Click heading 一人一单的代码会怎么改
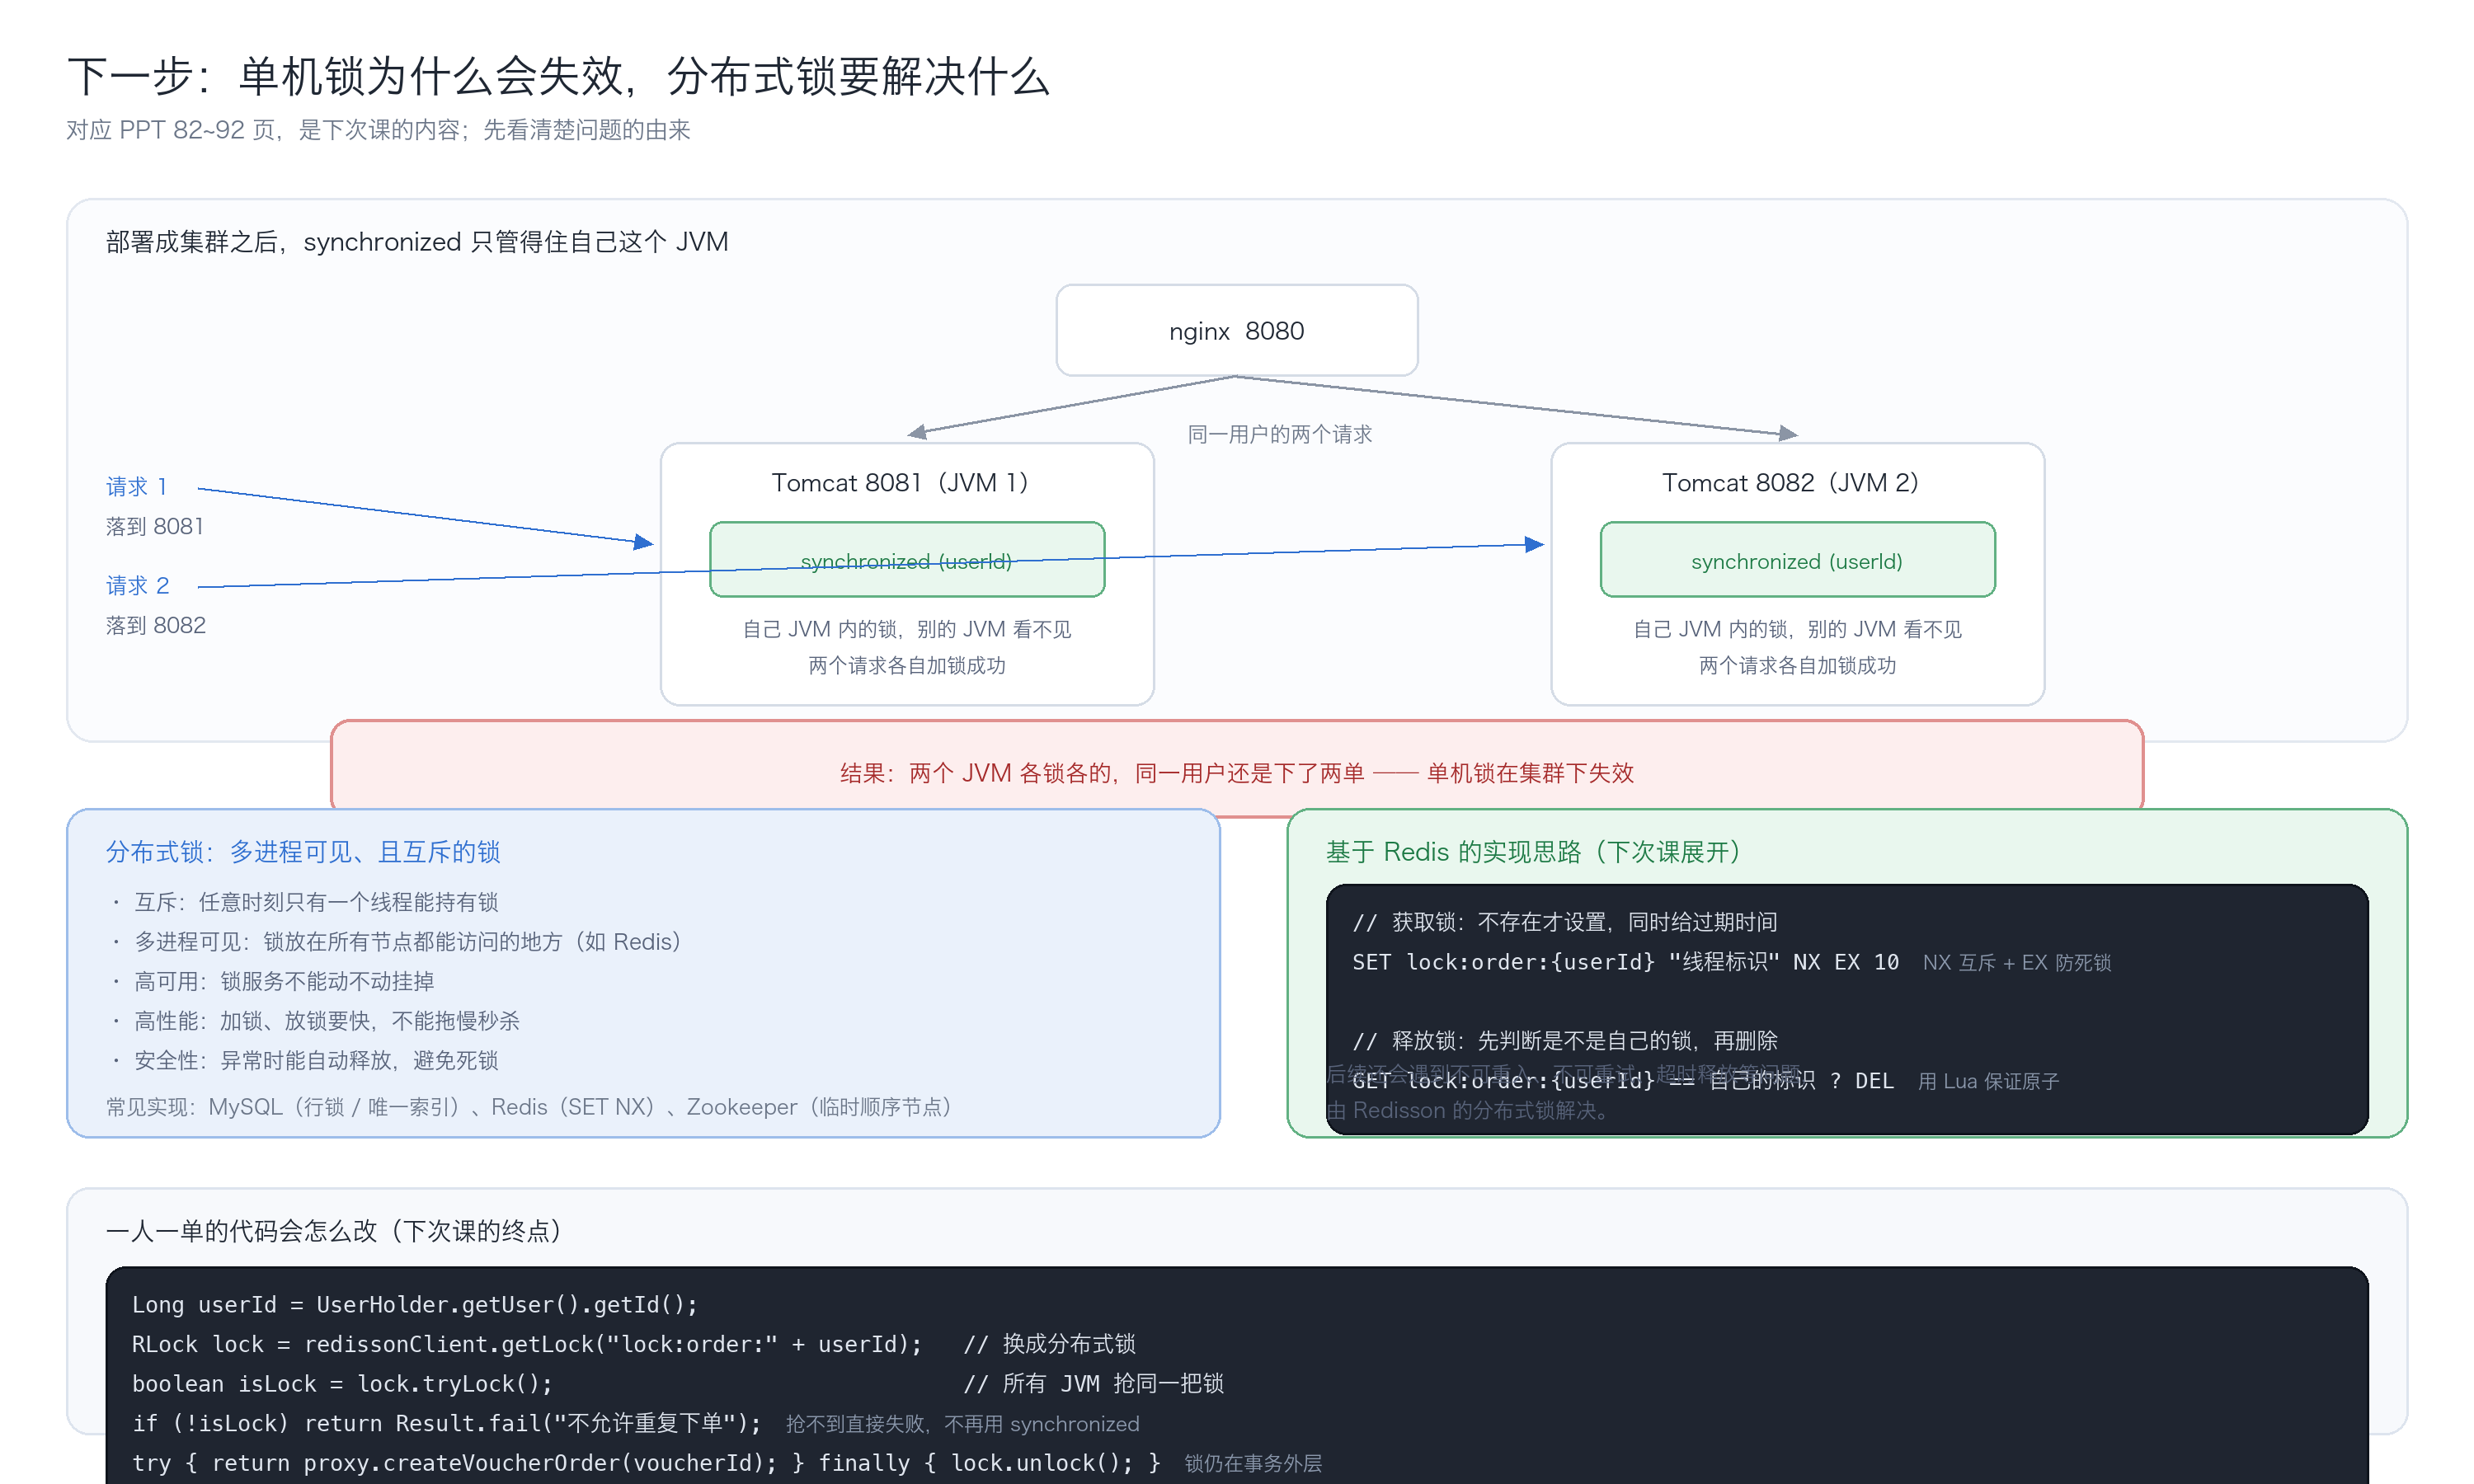2474x1484 pixels. (x=333, y=1231)
